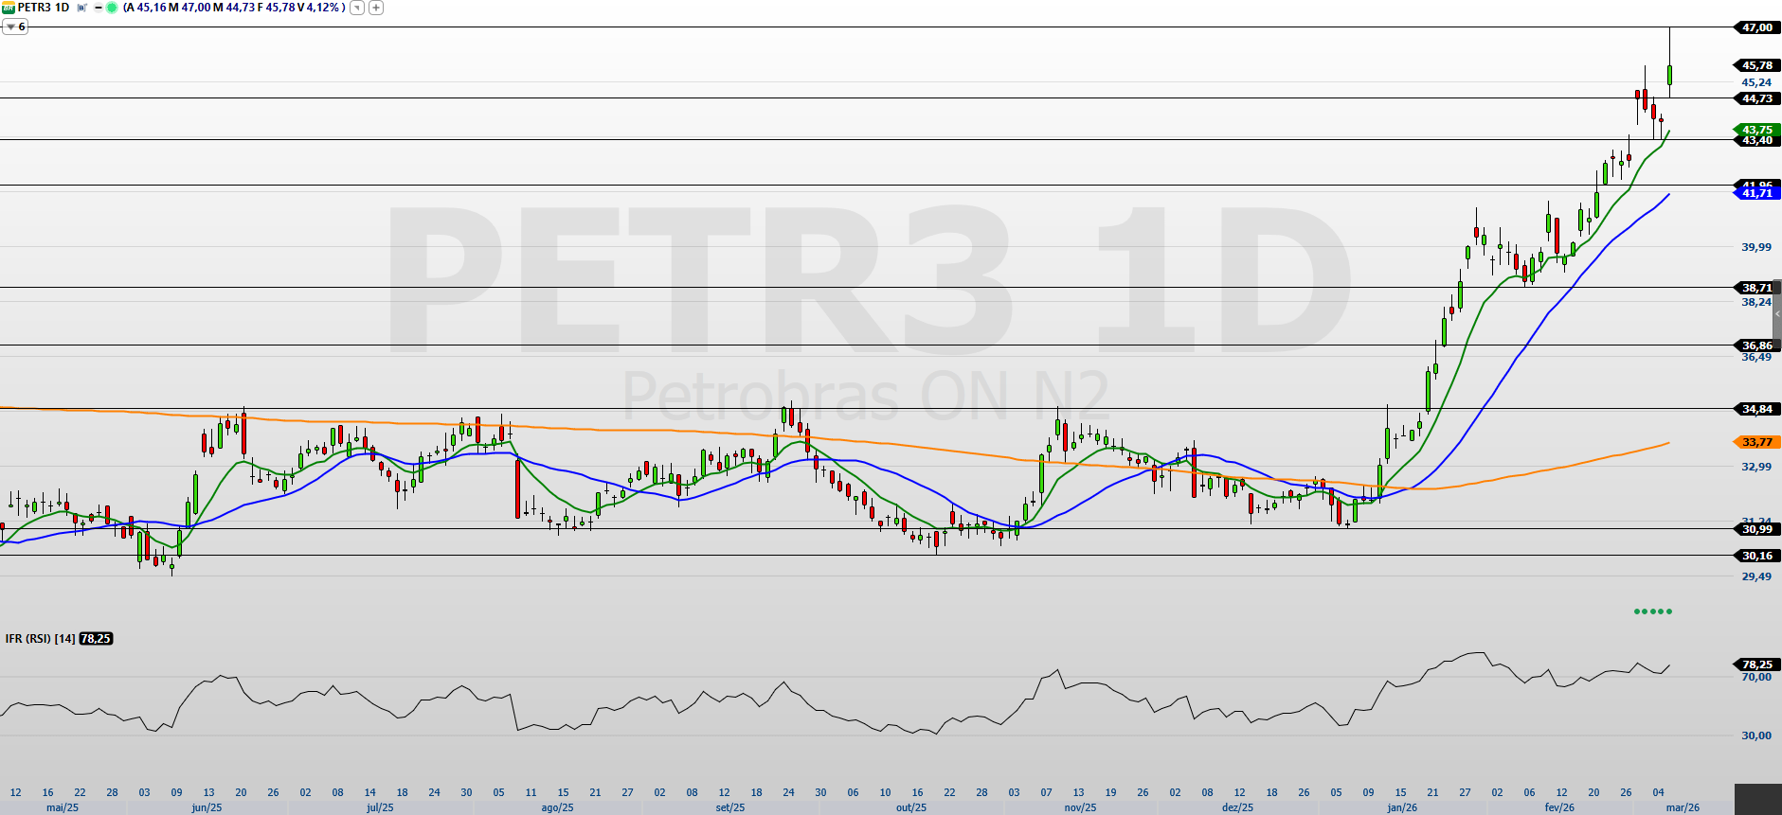Screen dimensions: 1782x815
Task: Select the 38,71 horizontal level label
Action: 1756,288
